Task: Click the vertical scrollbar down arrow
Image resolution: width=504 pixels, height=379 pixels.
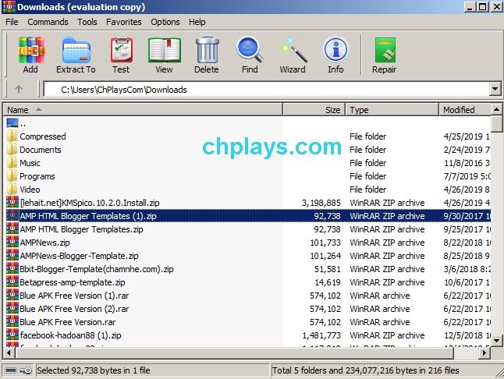Action: click(497, 341)
